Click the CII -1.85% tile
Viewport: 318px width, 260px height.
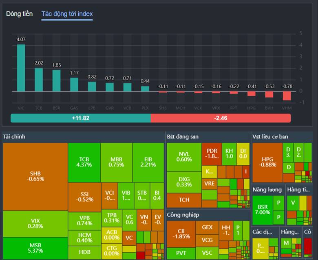click(181, 234)
